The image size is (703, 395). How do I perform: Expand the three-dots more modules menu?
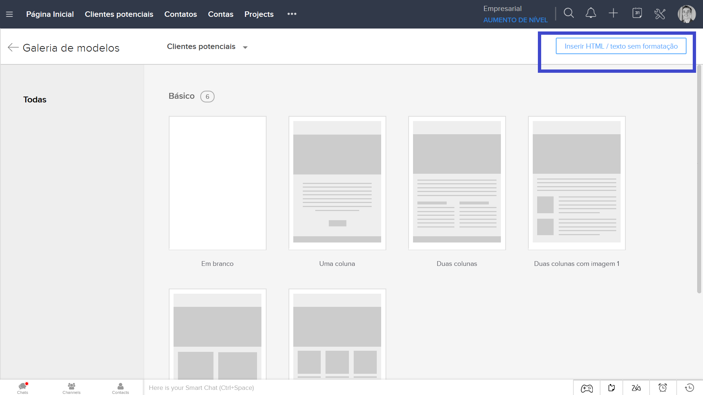(x=292, y=14)
